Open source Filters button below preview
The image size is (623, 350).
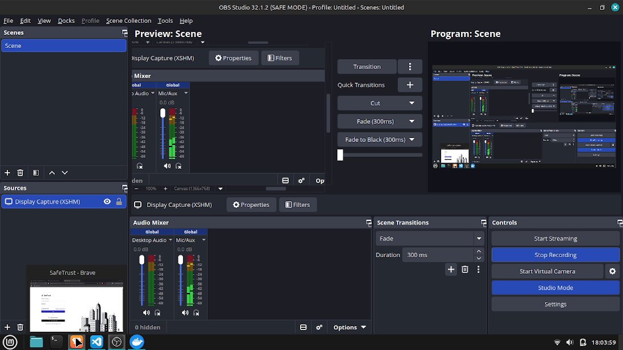click(x=298, y=205)
